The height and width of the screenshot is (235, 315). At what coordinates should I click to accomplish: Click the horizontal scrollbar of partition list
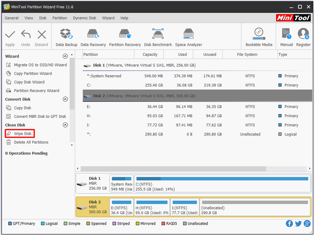173,168
